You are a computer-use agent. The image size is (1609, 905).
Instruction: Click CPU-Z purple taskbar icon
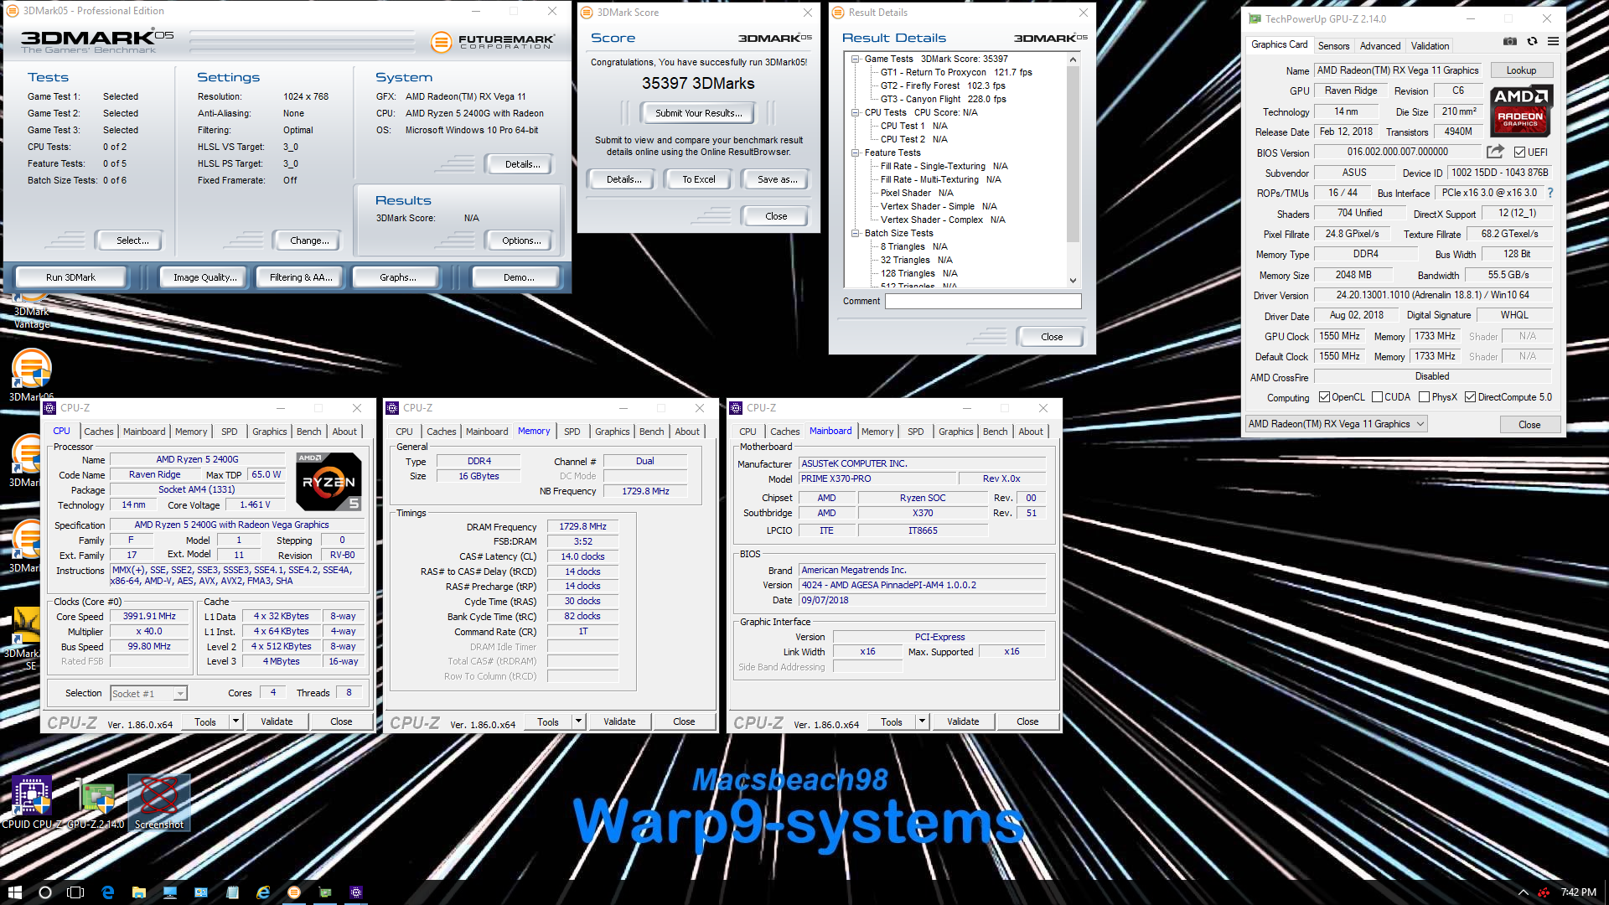point(356,892)
